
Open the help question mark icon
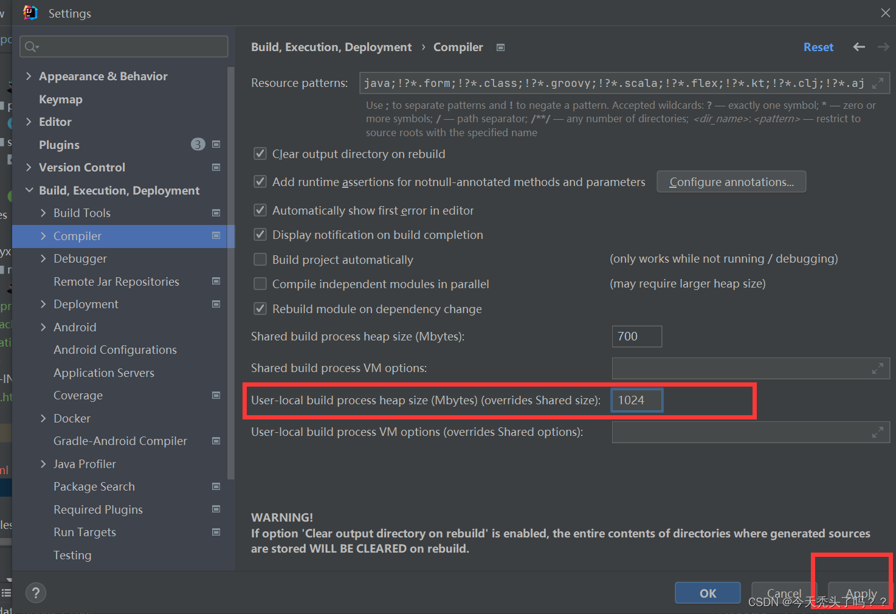[x=35, y=593]
